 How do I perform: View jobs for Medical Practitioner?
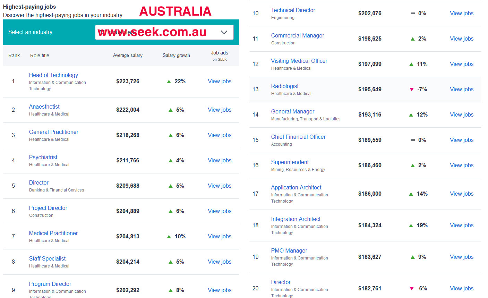(220, 236)
